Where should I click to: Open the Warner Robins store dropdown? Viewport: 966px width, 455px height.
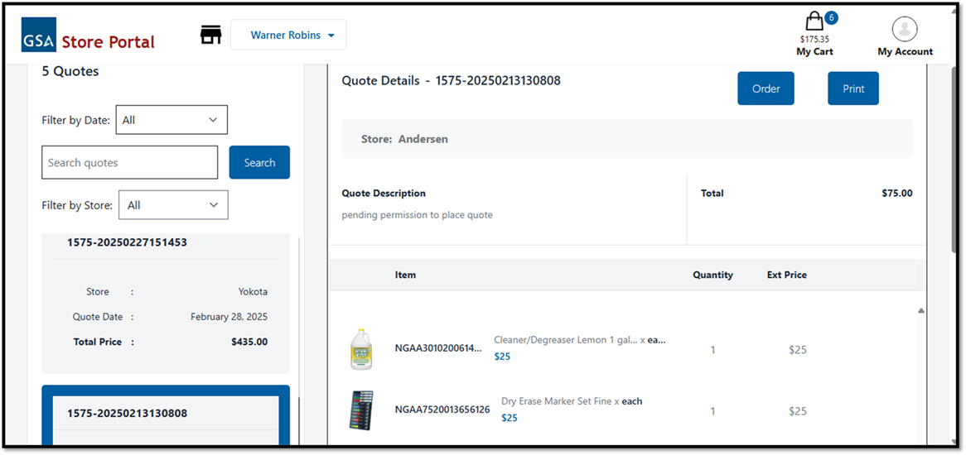[x=288, y=35]
